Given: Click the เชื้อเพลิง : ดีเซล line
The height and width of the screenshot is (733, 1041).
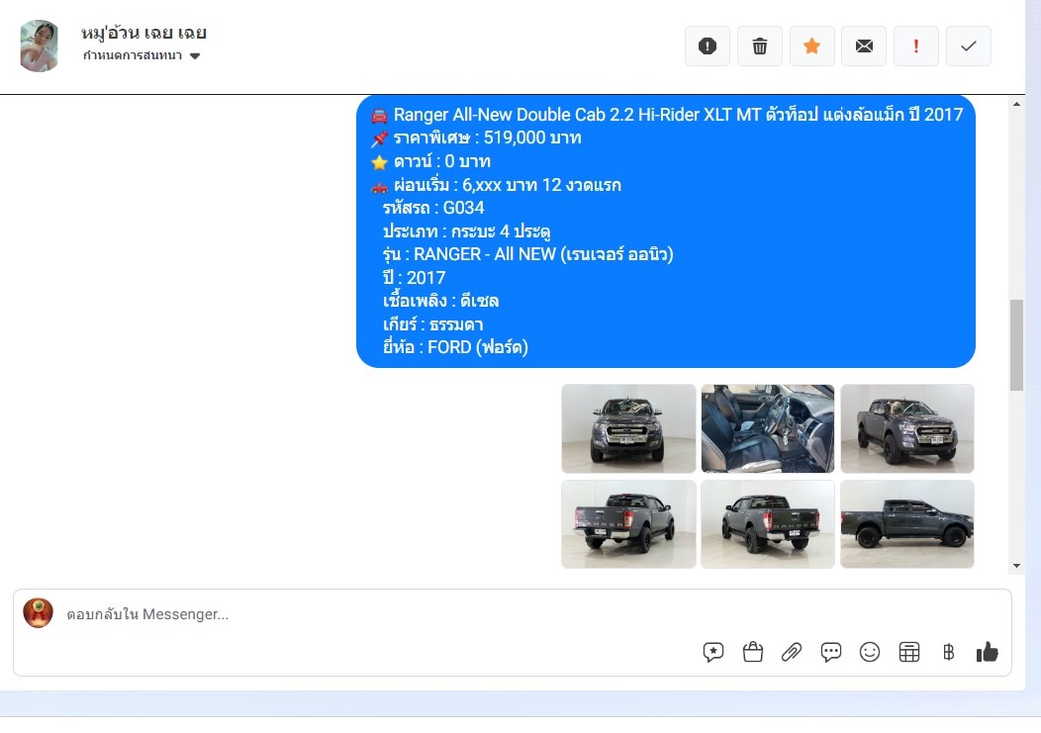Looking at the screenshot, I should [440, 301].
